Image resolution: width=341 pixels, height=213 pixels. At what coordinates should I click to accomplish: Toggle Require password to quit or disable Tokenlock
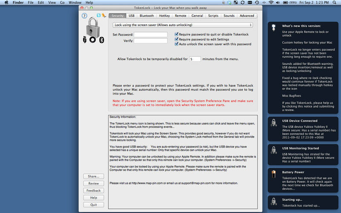click(176, 34)
